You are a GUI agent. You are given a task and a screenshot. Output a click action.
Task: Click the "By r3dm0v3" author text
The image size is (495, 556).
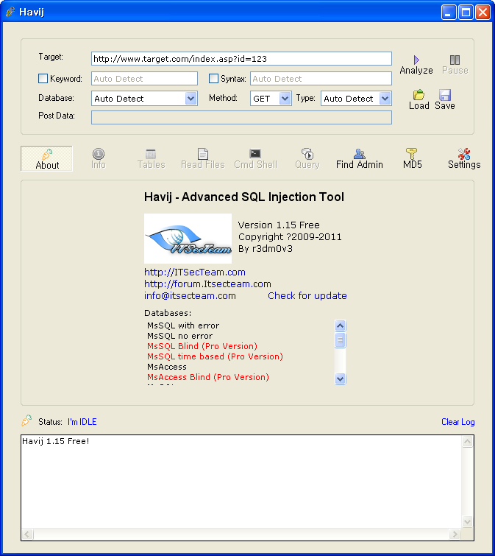(x=266, y=249)
